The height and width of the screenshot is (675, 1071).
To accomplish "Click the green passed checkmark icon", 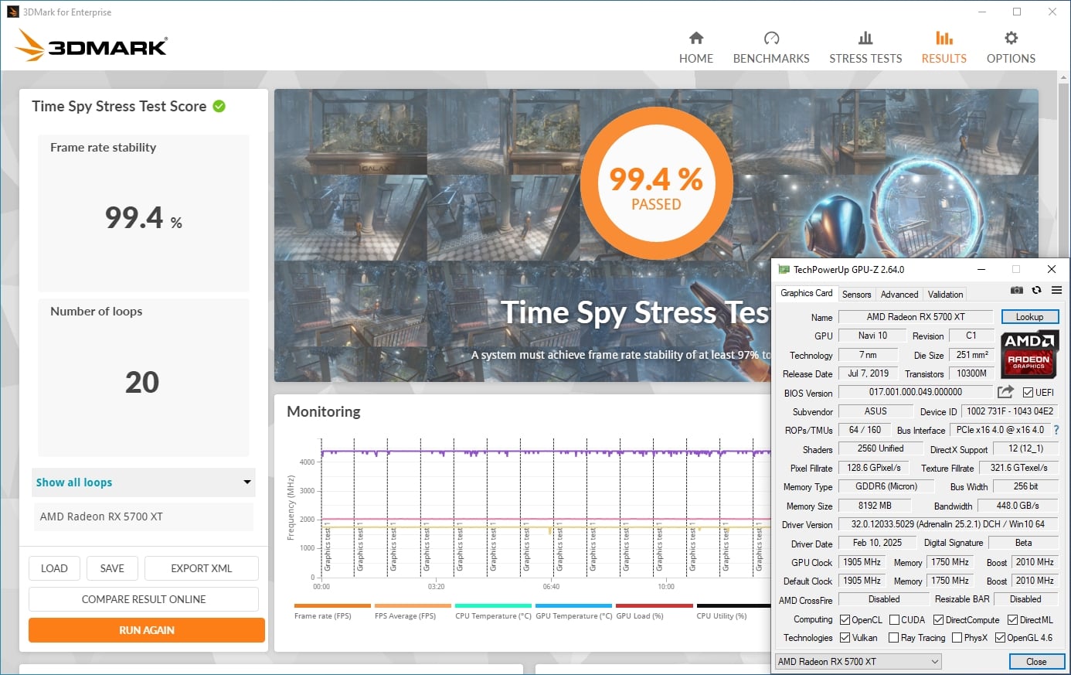I will pyautogui.click(x=219, y=106).
